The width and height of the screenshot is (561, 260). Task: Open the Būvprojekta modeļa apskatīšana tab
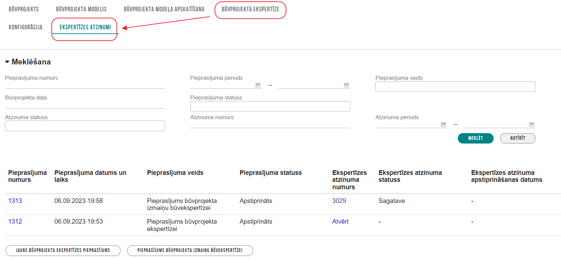click(164, 9)
